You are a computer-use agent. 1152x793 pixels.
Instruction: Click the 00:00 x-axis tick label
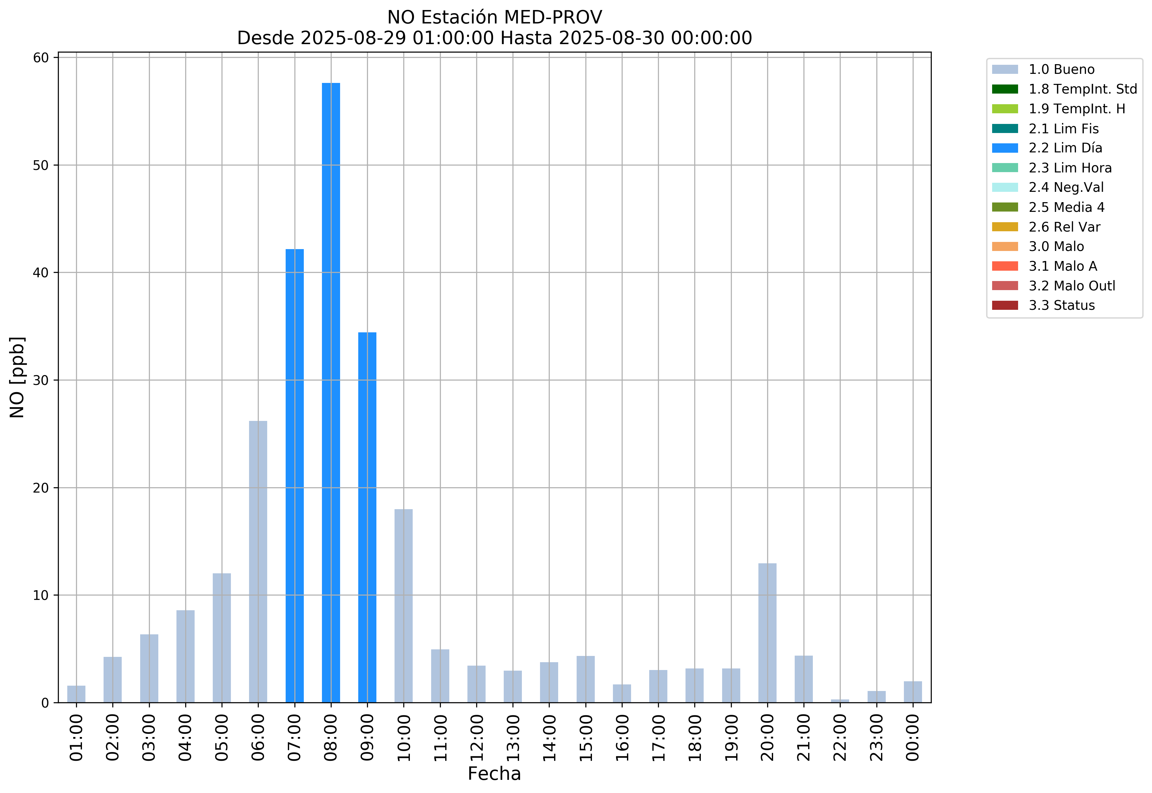(913, 737)
